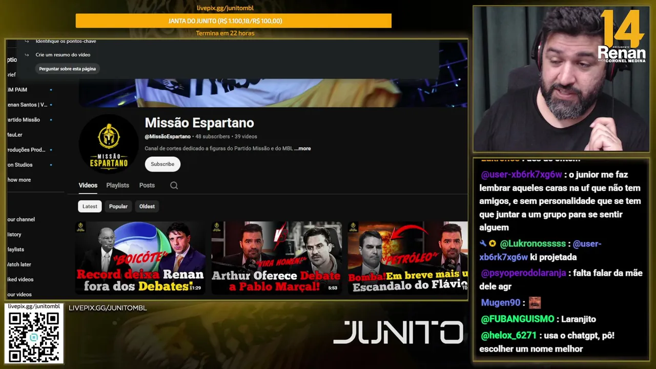
Task: Click the blue dot beside Renan Santos subscription
Action: click(x=51, y=105)
